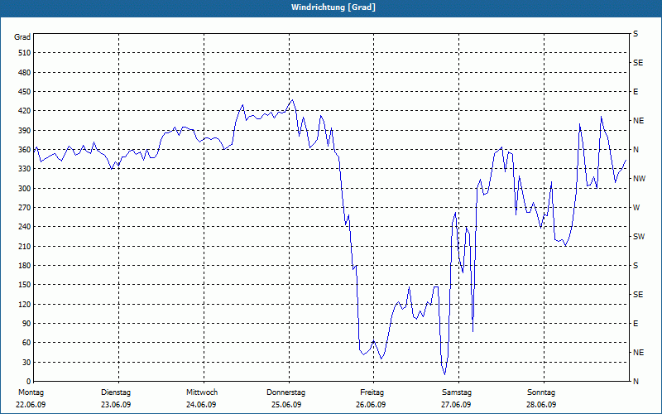Pick the 360 degree axis label
Viewport: 662px width, 414px height.
25,150
